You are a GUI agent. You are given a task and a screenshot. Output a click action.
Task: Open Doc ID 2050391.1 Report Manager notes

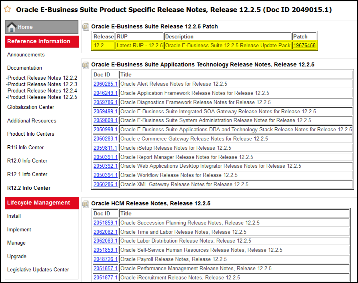pyautogui.click(x=106, y=157)
